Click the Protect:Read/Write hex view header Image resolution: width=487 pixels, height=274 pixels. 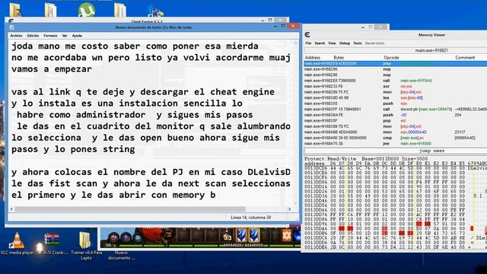pos(365,158)
